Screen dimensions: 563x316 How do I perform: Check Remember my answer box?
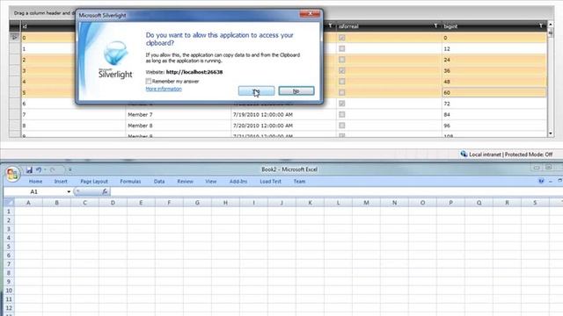(149, 82)
